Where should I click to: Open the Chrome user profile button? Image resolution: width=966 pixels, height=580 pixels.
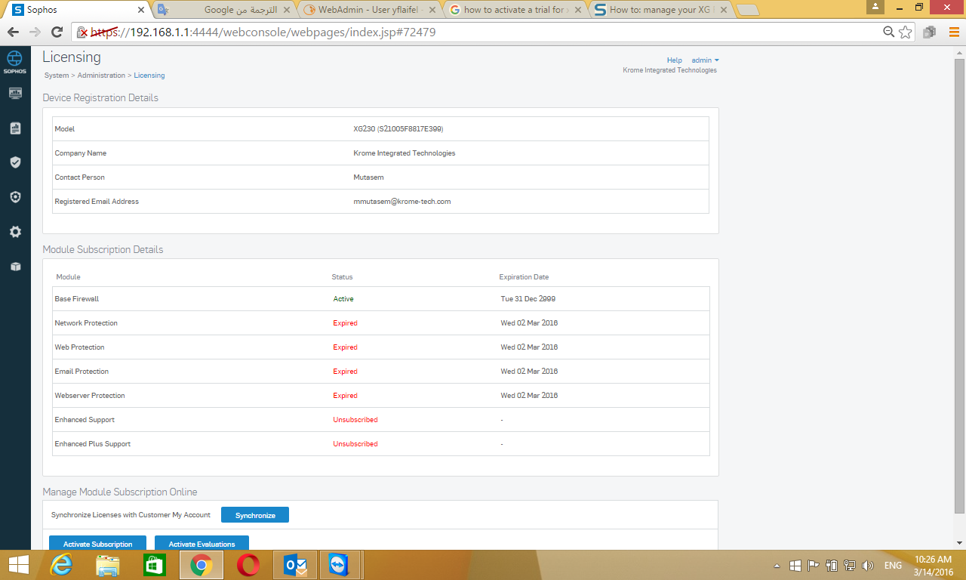coord(876,7)
